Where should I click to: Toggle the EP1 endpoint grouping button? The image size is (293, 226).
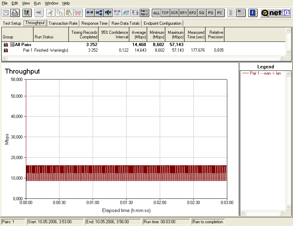click(184, 13)
